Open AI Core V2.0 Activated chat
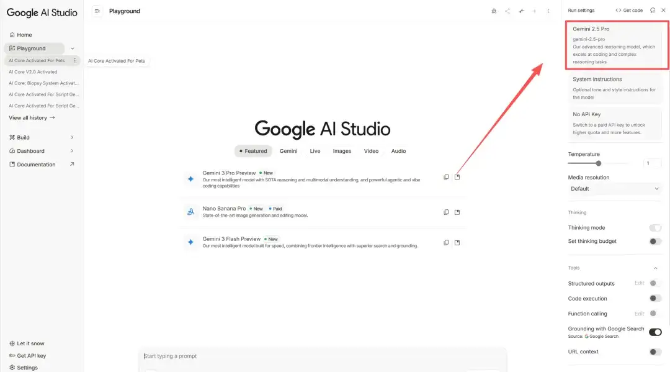 [33, 72]
